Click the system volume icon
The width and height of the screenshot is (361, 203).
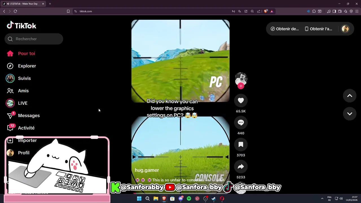pyautogui.click(x=341, y=198)
